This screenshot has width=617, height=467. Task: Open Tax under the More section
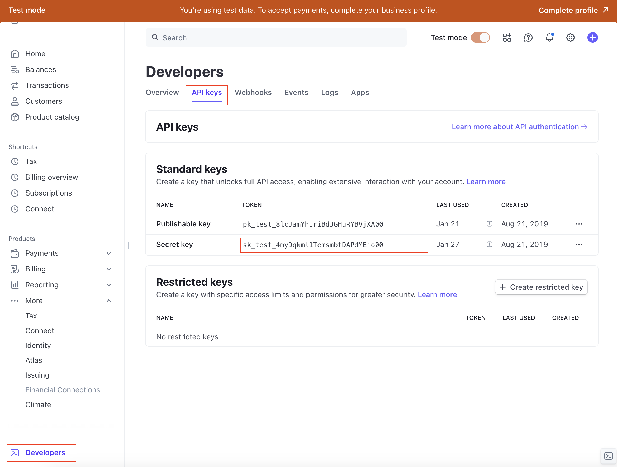31,316
